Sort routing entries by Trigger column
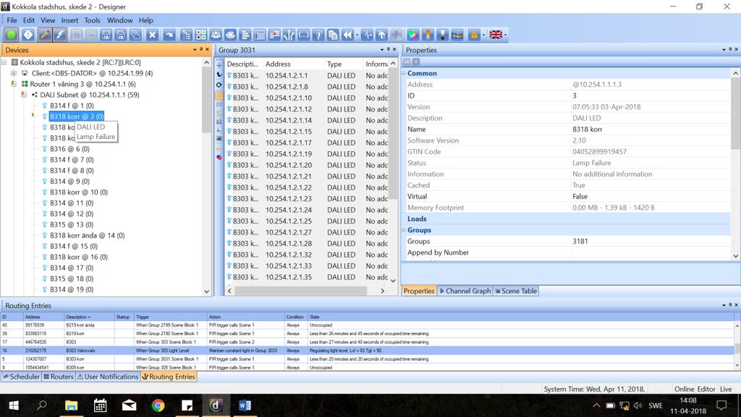741x417 pixels. pyautogui.click(x=170, y=317)
